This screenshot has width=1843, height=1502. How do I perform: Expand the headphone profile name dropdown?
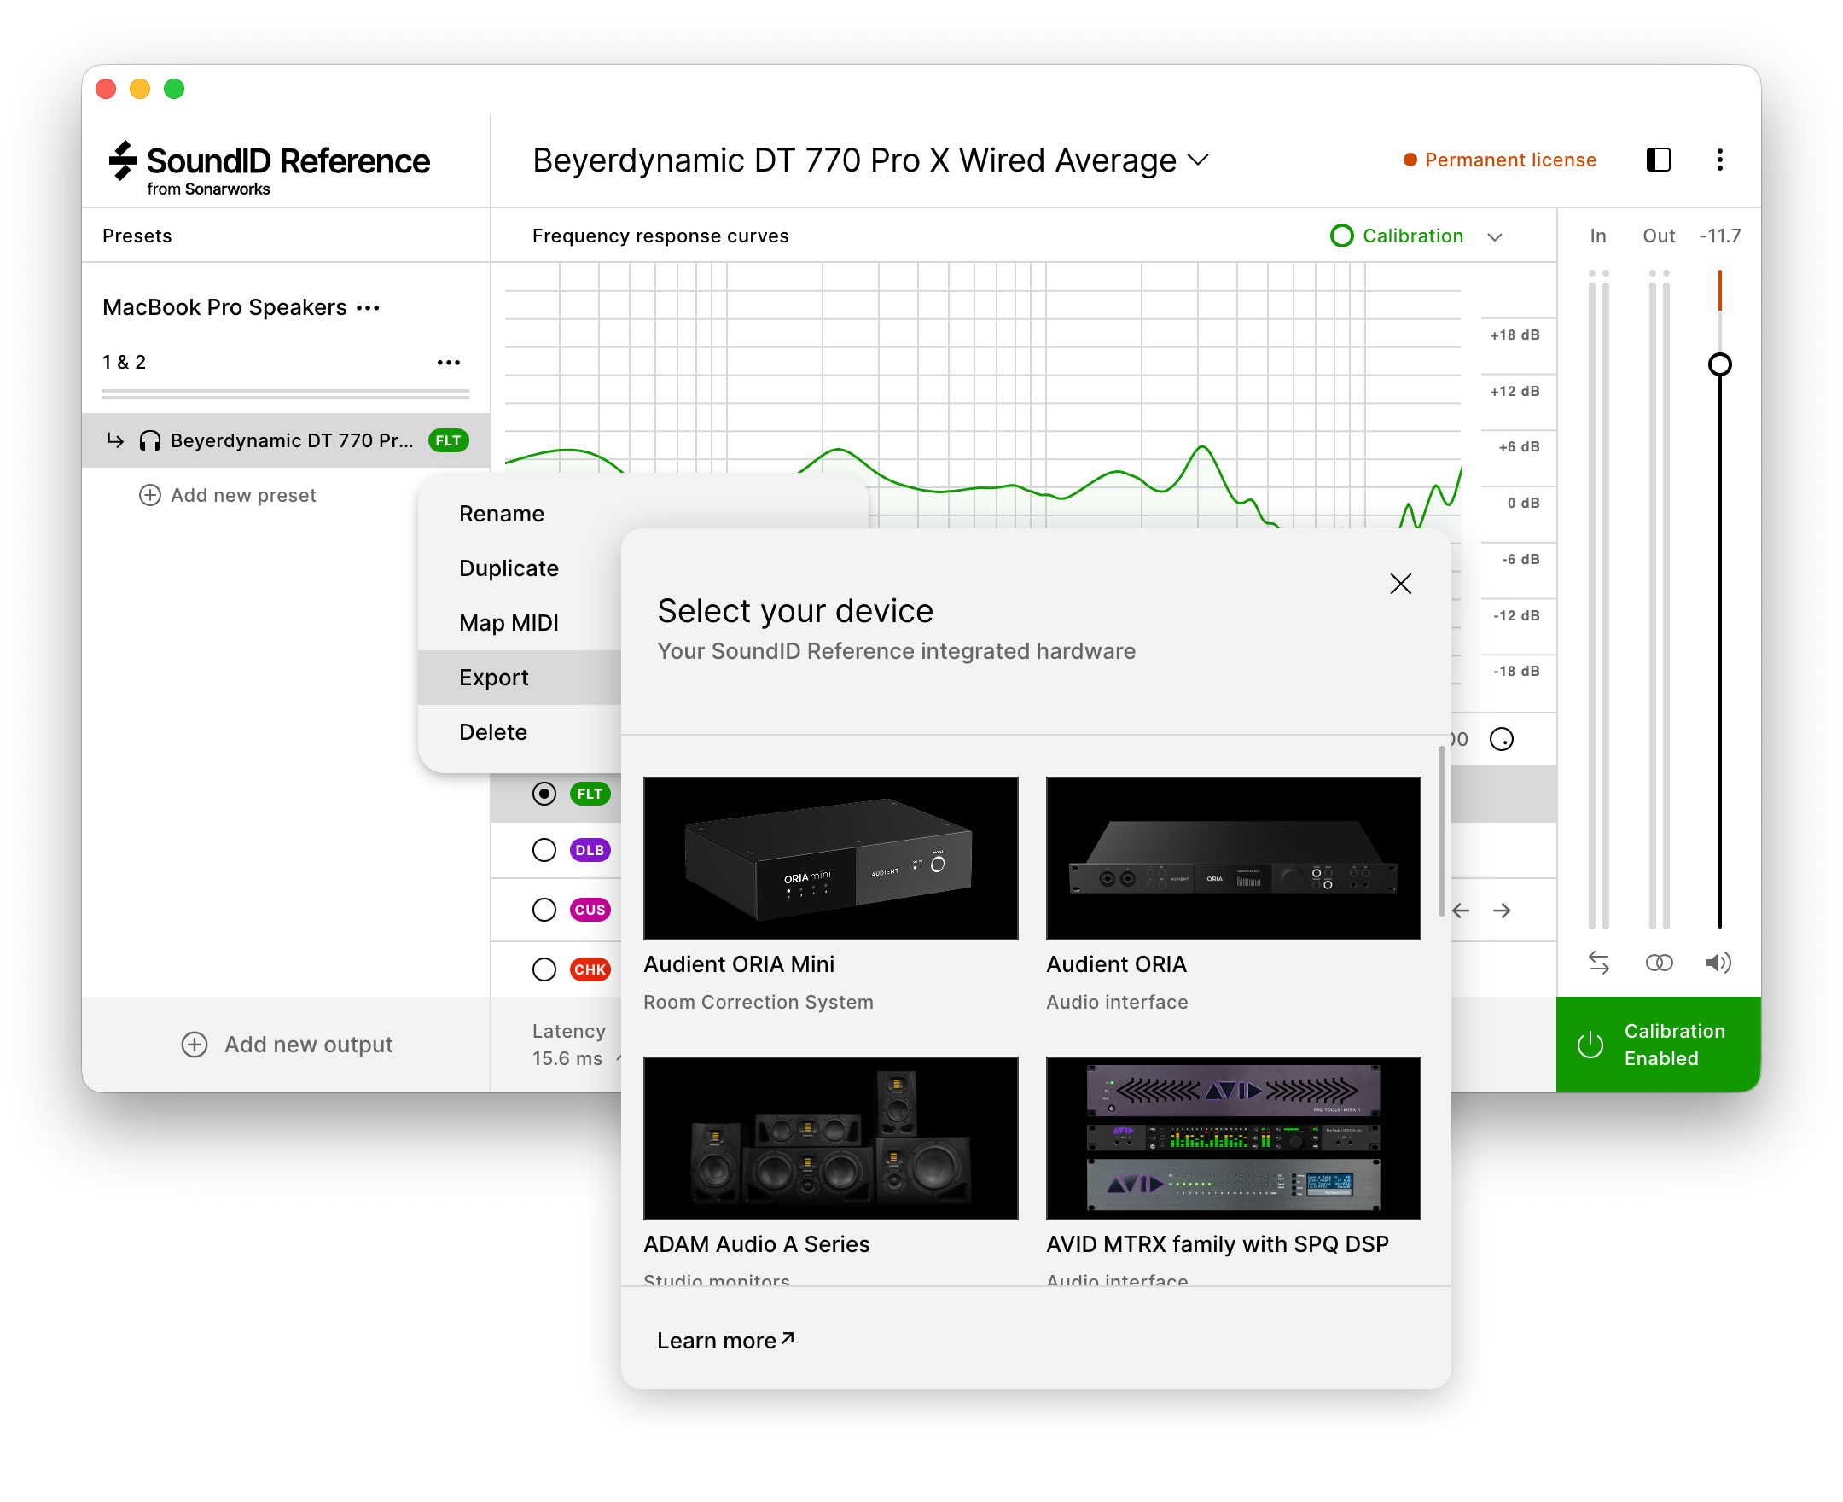coord(1198,160)
